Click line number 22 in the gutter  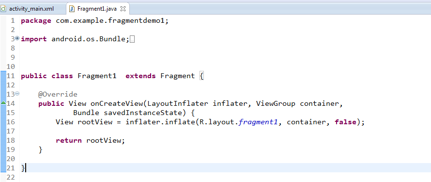point(11,177)
